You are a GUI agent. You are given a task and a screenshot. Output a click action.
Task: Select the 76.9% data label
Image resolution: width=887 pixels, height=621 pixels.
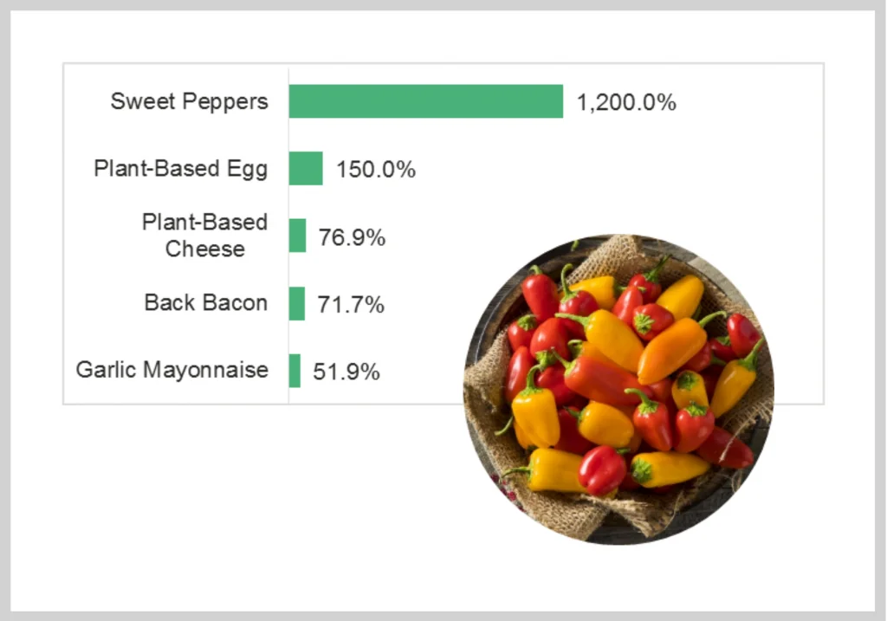[352, 237]
